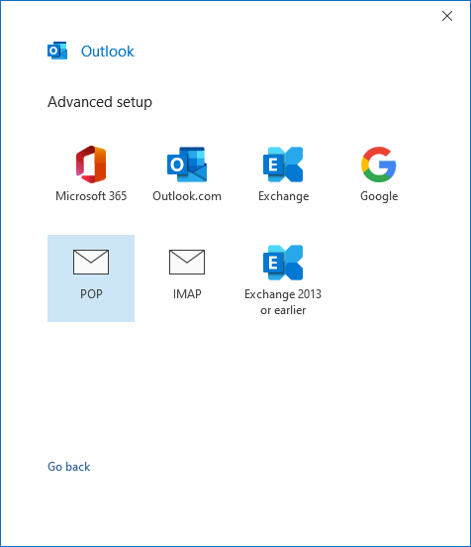Choose Google as the account type
The width and height of the screenshot is (471, 547).
(x=379, y=174)
